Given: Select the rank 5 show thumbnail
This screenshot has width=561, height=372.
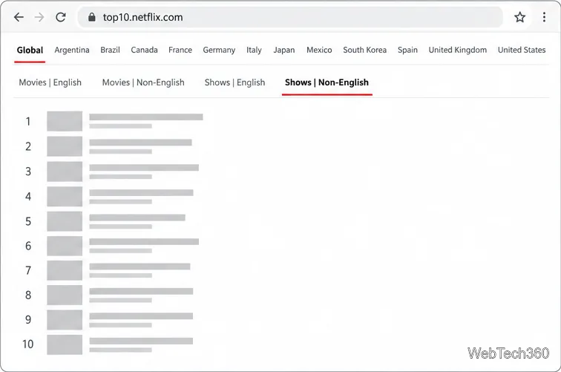Looking at the screenshot, I should [65, 221].
